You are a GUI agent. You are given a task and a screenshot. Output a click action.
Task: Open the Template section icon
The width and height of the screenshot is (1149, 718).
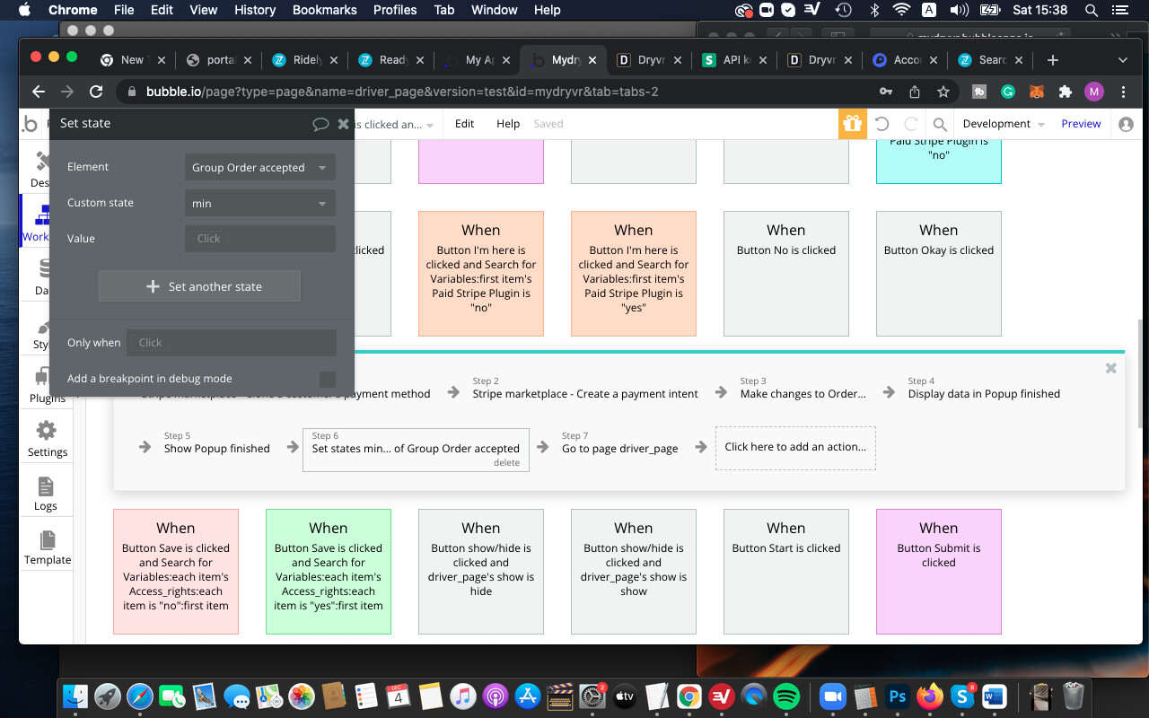coord(47,547)
